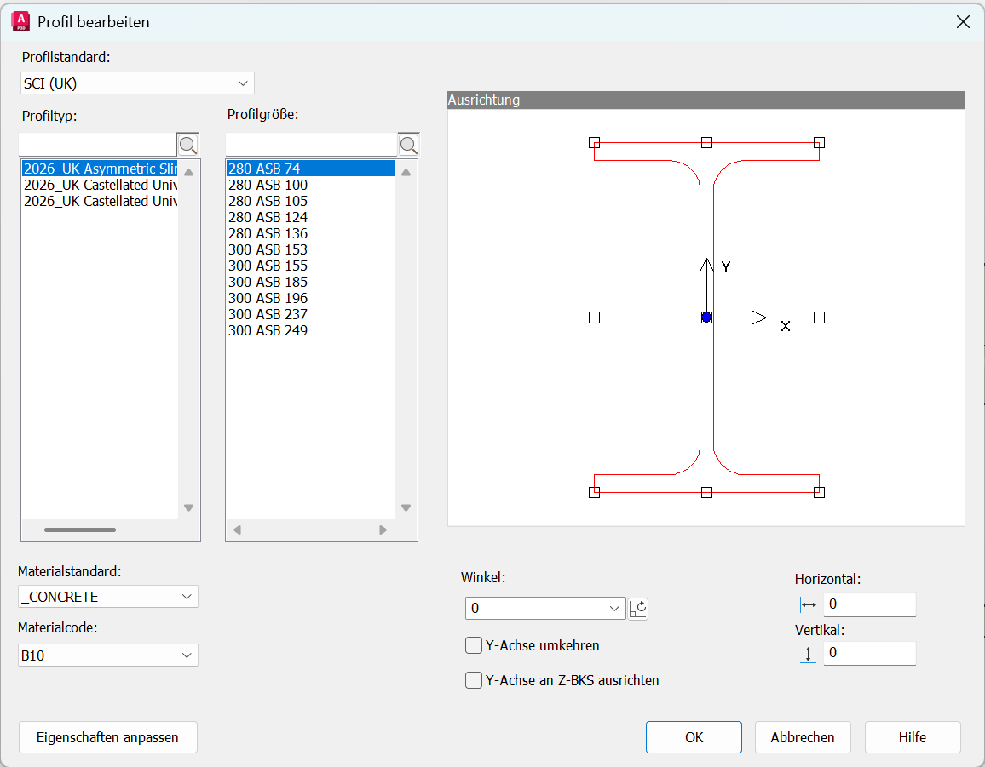985x767 pixels.
Task: Click the Eigenschaften anpassen button
Action: 108,737
